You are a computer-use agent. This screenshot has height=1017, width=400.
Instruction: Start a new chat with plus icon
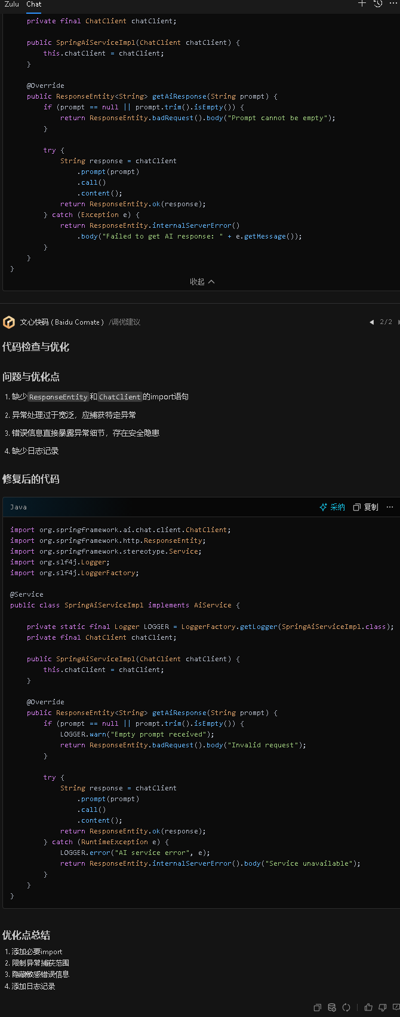pos(362,4)
